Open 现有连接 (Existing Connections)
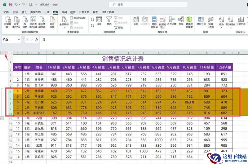Viewport: 248px width, 164px height. point(52,22)
